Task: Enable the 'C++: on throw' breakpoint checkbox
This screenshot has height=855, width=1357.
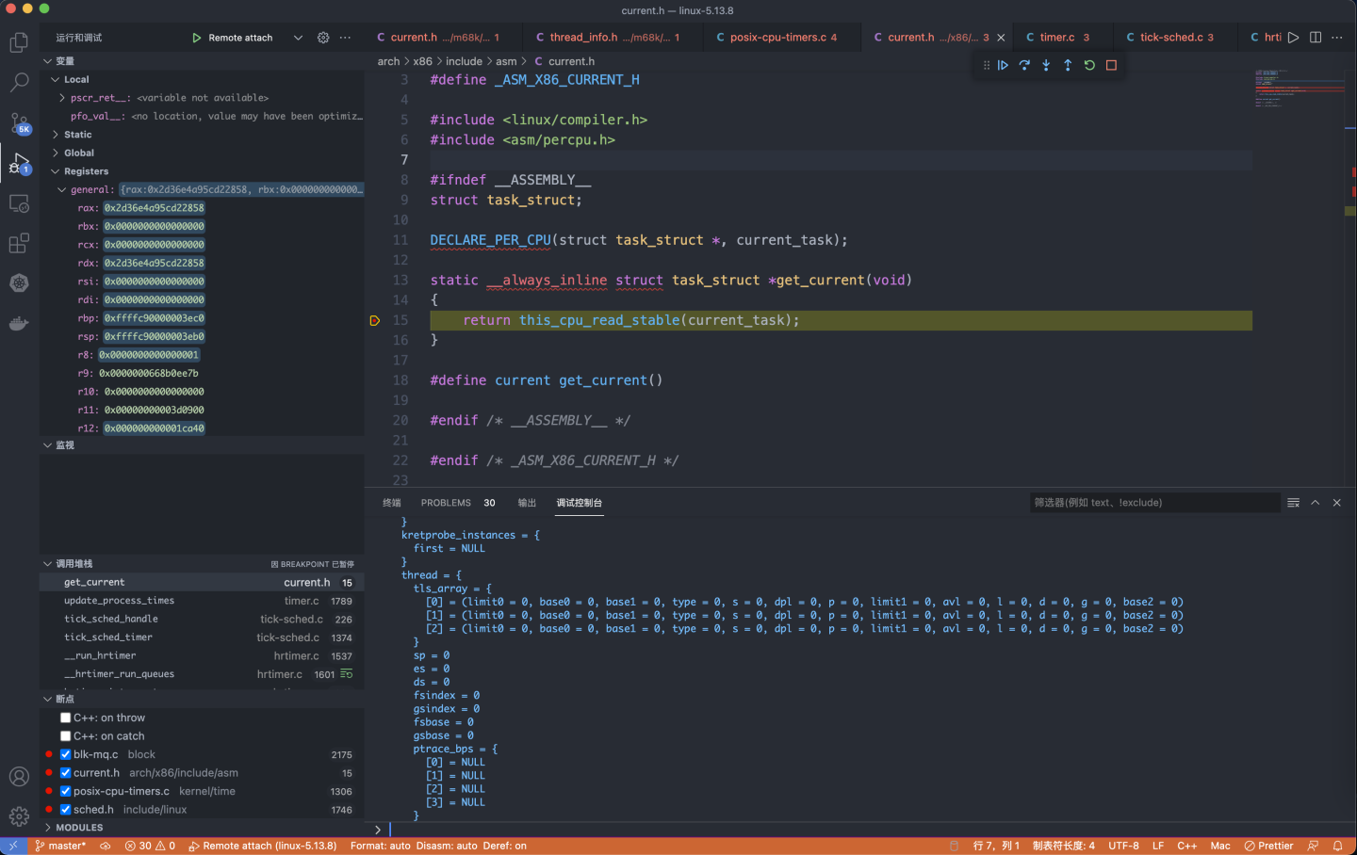Action: 65,717
